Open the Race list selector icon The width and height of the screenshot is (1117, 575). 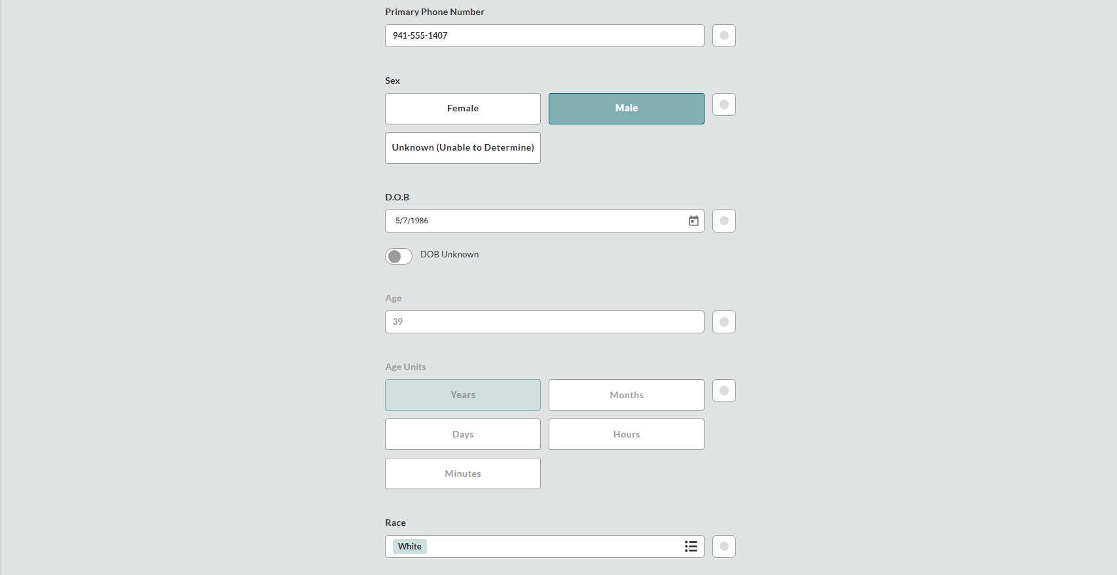point(691,546)
